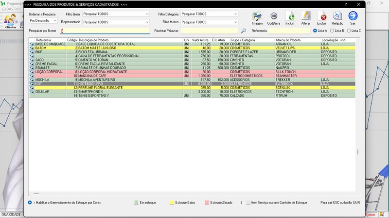Click the Valor Avista column header

200,40
